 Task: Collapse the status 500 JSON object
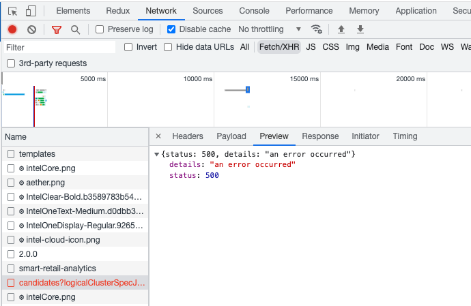(x=157, y=155)
